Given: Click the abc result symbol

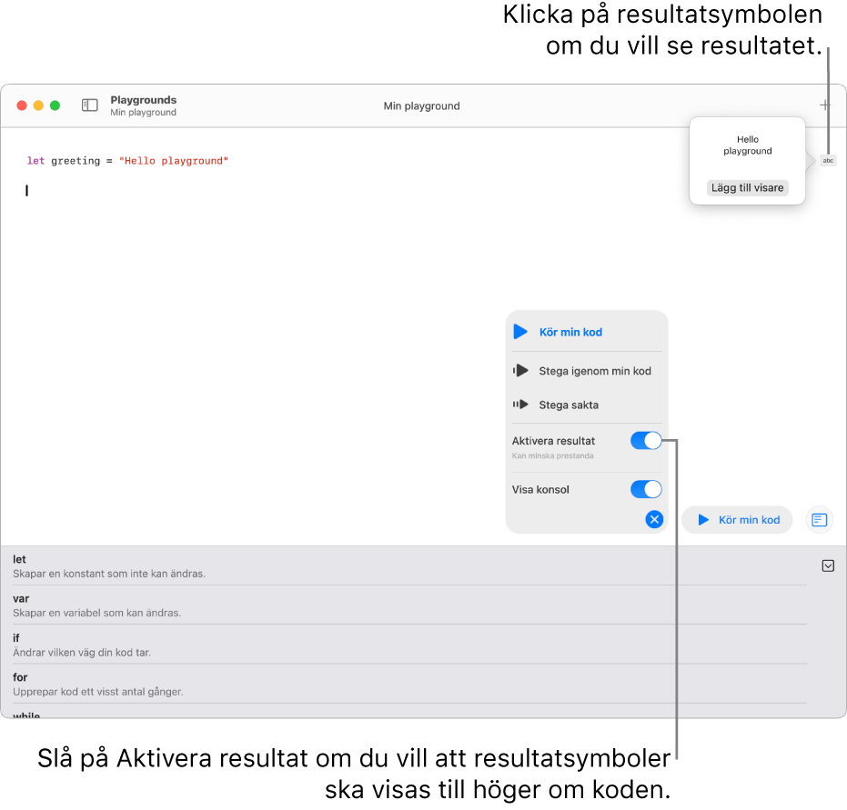Looking at the screenshot, I should coord(828,160).
